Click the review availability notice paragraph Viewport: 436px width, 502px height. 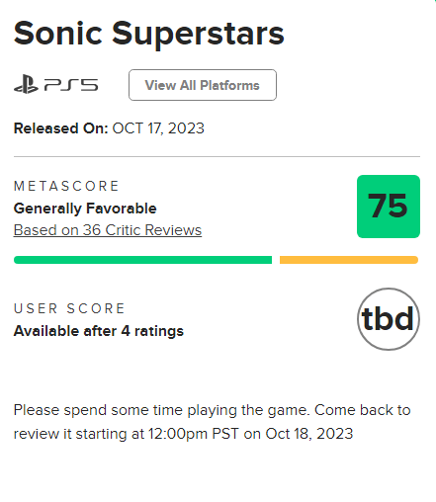pos(213,422)
